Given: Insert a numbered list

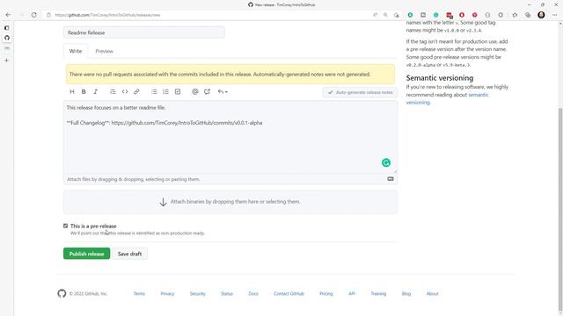Looking at the screenshot, I should (165, 91).
